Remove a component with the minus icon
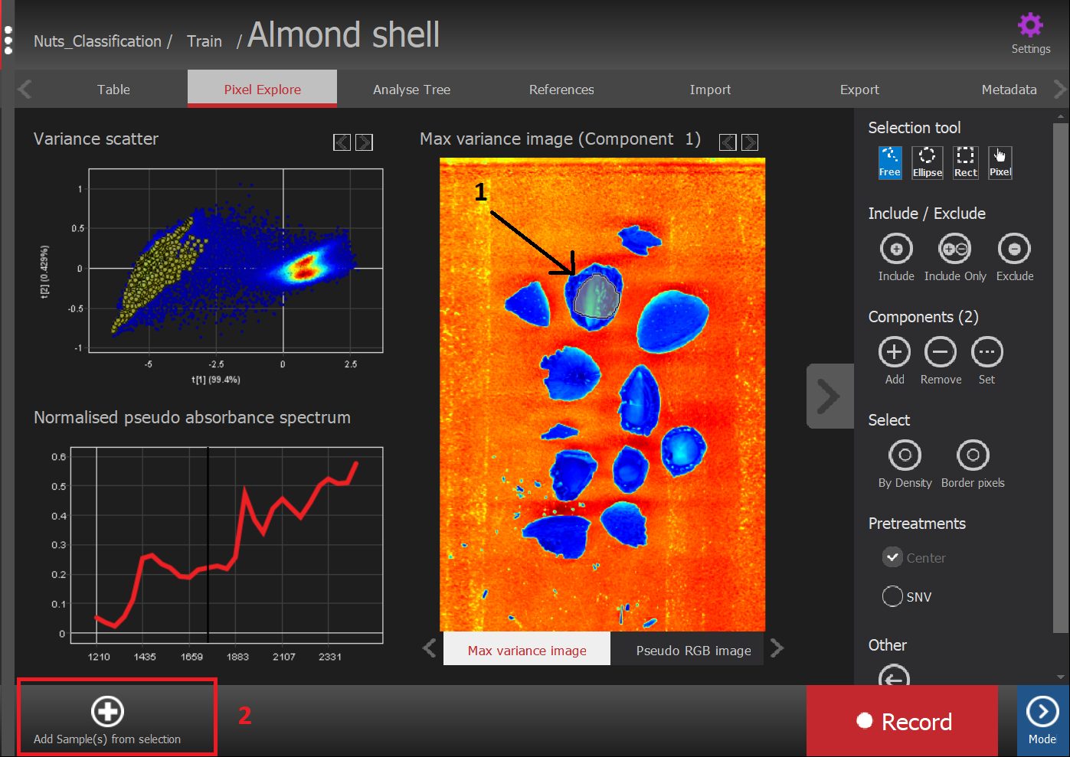The image size is (1070, 757). [940, 353]
